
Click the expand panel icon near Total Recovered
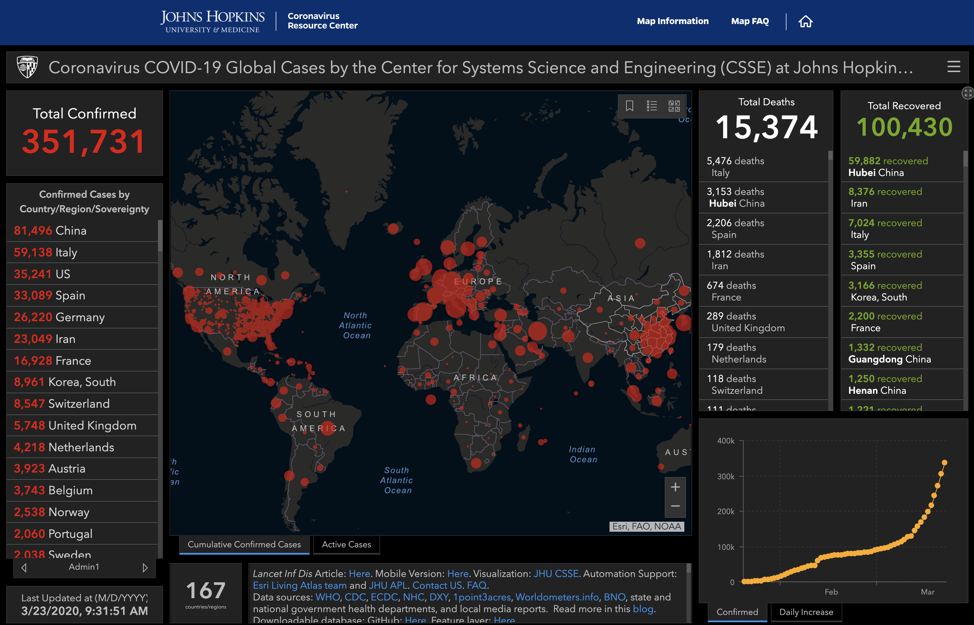point(968,93)
